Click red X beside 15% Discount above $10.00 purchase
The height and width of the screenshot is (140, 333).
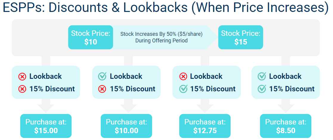pyautogui.click(x=102, y=89)
